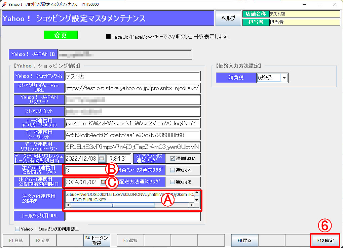The height and width of the screenshot is (248, 343).
Task: Click the F2 変更 button
Action: click(43, 240)
